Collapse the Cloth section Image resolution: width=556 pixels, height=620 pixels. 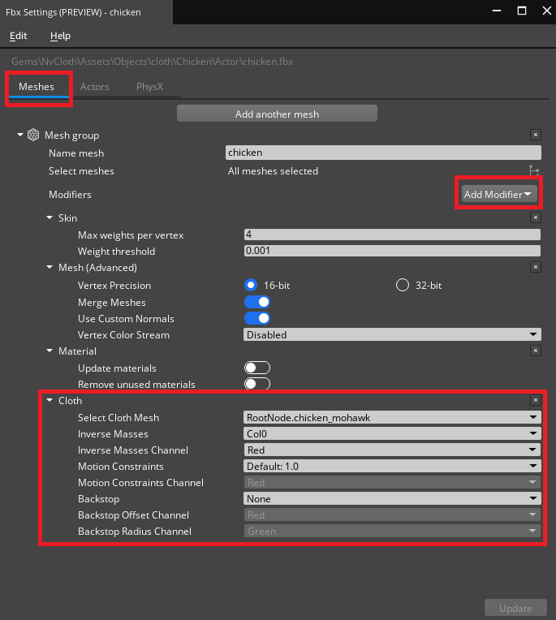50,401
